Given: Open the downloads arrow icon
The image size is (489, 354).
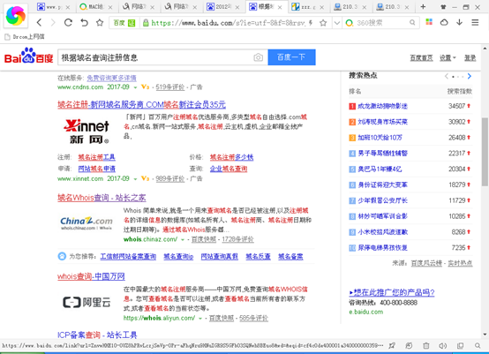Looking at the screenshot, I should [x=459, y=22].
